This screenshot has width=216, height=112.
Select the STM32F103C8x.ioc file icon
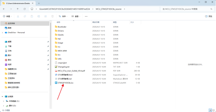pos(56,83)
